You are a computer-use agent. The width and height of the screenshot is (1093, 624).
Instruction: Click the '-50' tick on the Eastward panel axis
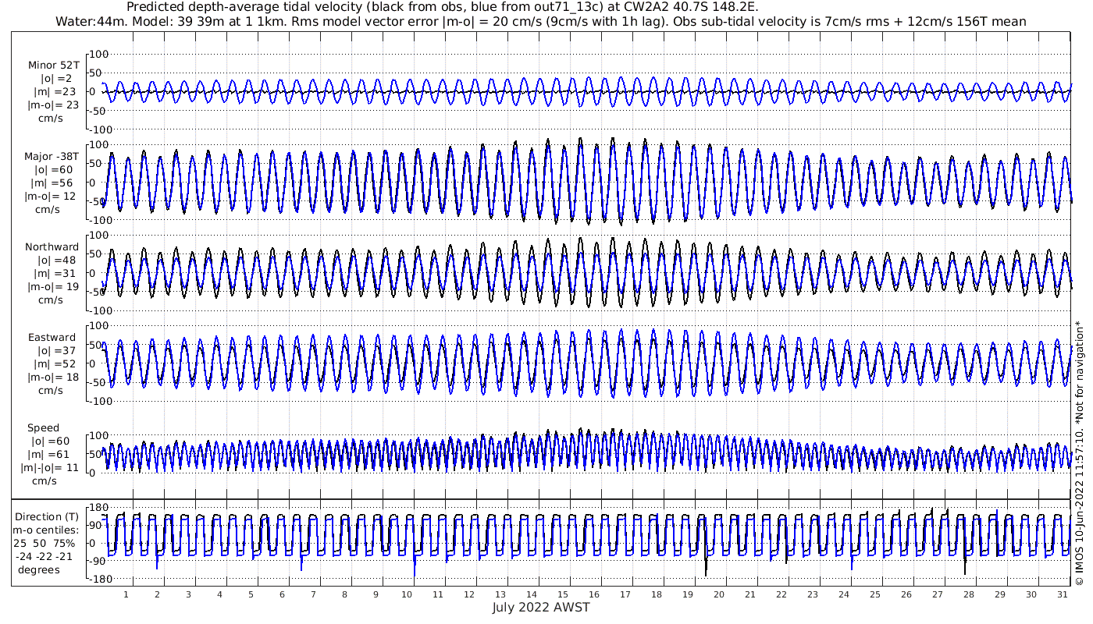[98, 382]
